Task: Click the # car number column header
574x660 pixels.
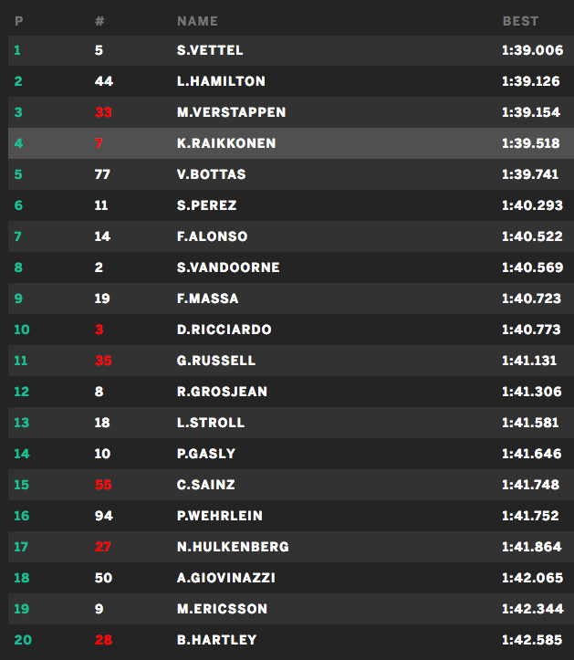Action: [x=99, y=21]
